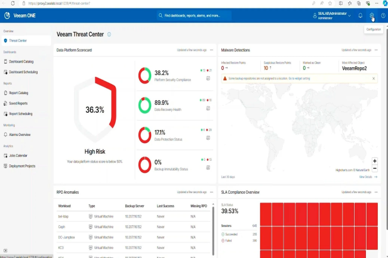Open the Configuration gear icon
Screen dimensions: 388x258
(371, 15)
